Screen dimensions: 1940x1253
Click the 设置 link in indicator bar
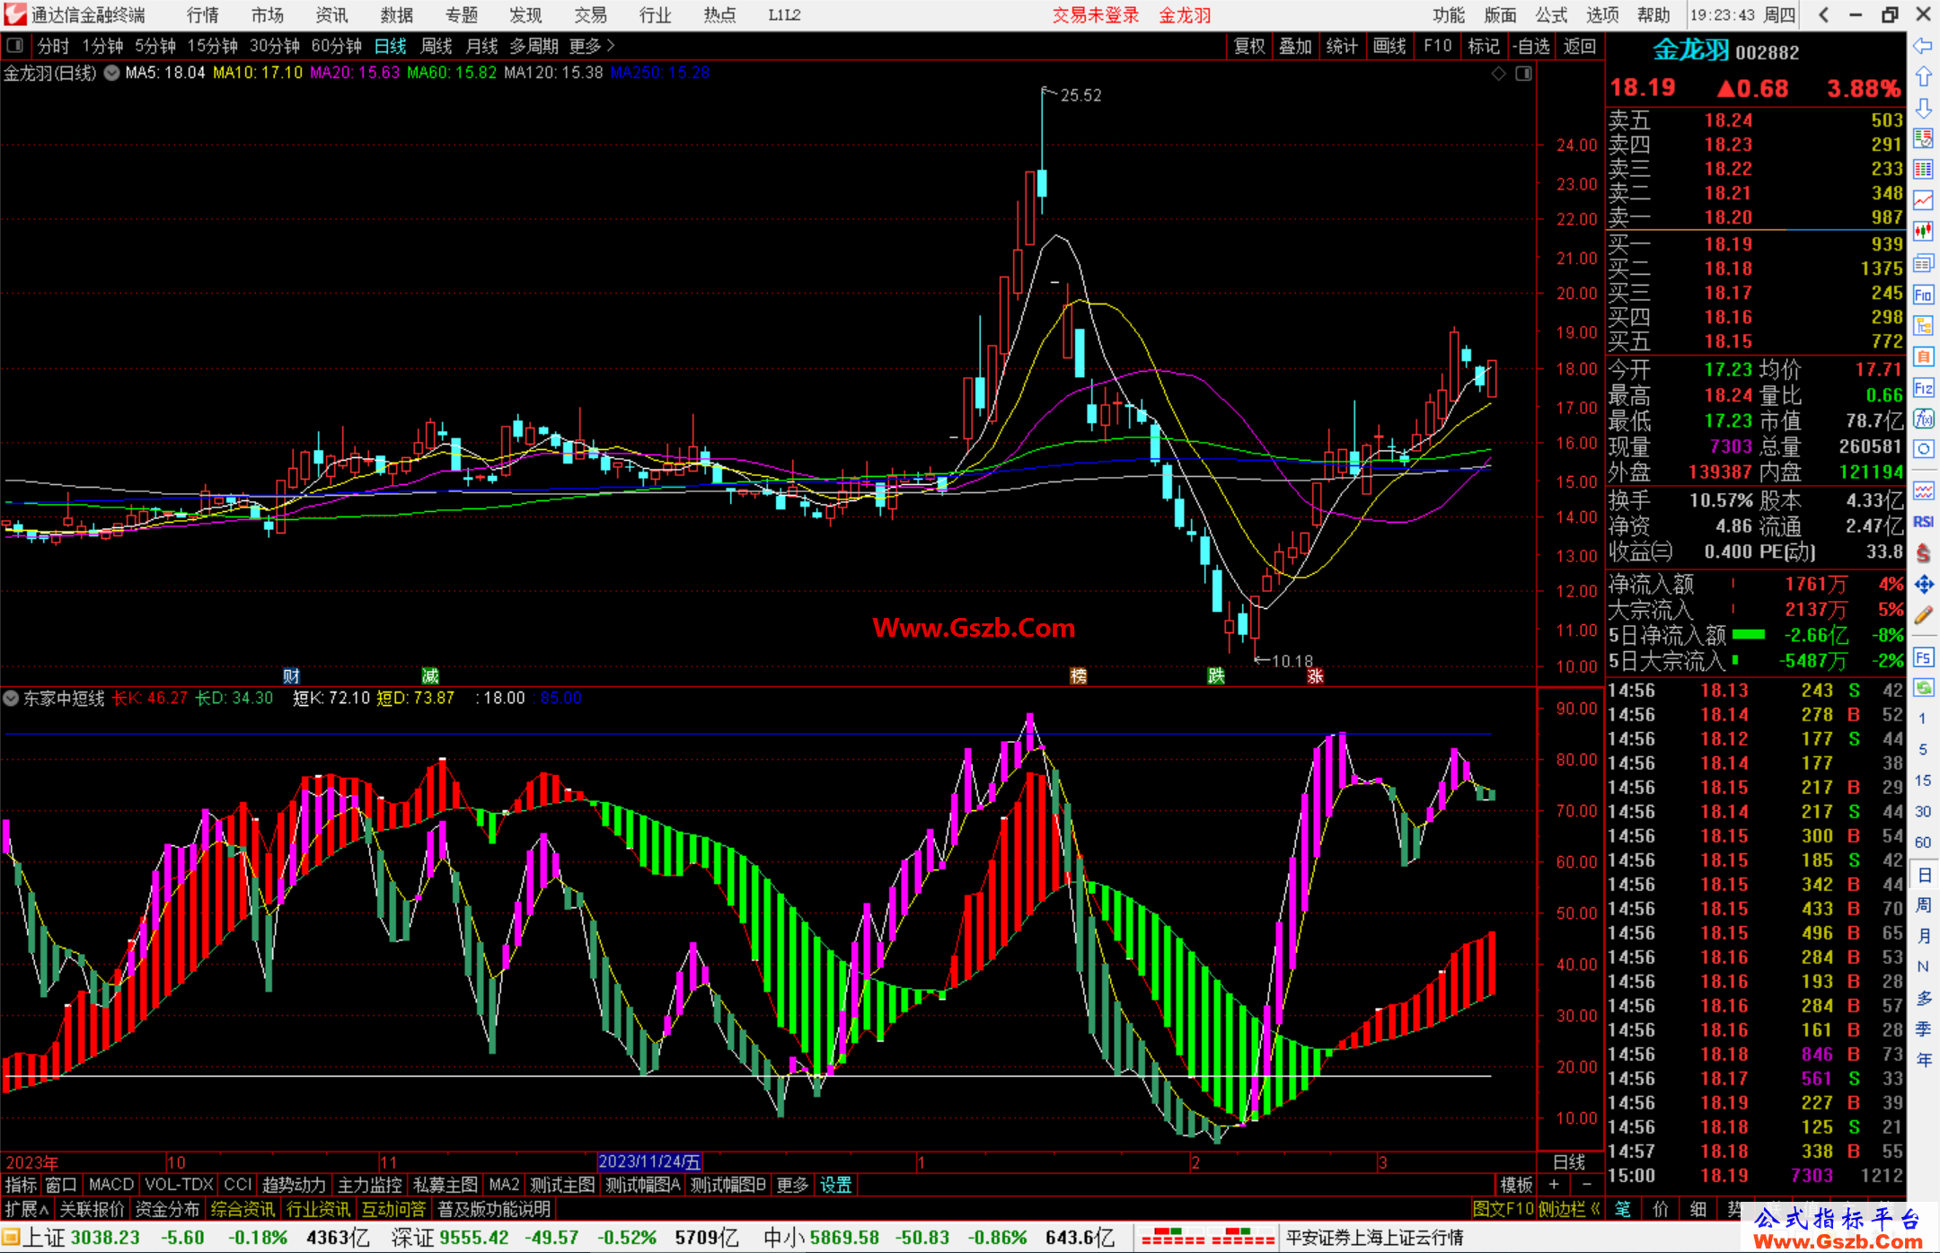pos(835,1185)
